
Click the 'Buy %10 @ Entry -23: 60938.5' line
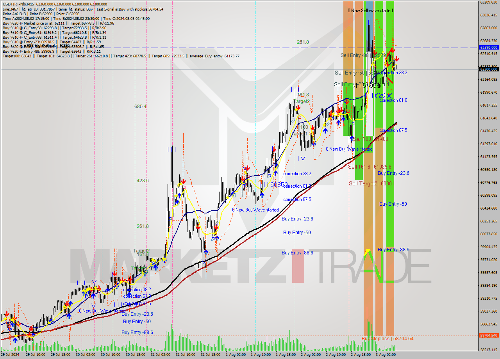(52, 42)
